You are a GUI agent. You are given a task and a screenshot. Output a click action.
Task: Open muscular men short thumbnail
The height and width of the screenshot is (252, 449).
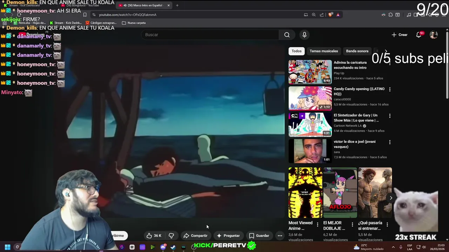pyautogui.click(x=375, y=192)
